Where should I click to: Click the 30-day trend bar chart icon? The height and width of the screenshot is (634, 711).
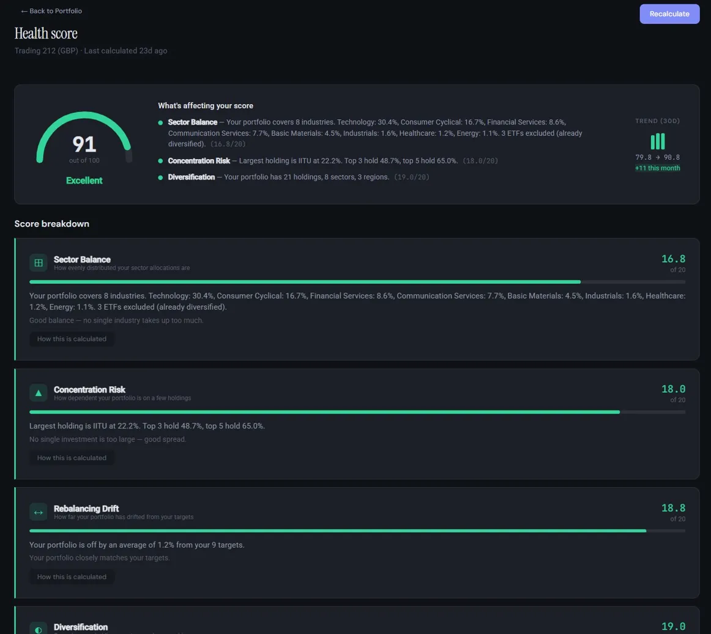[x=658, y=141]
